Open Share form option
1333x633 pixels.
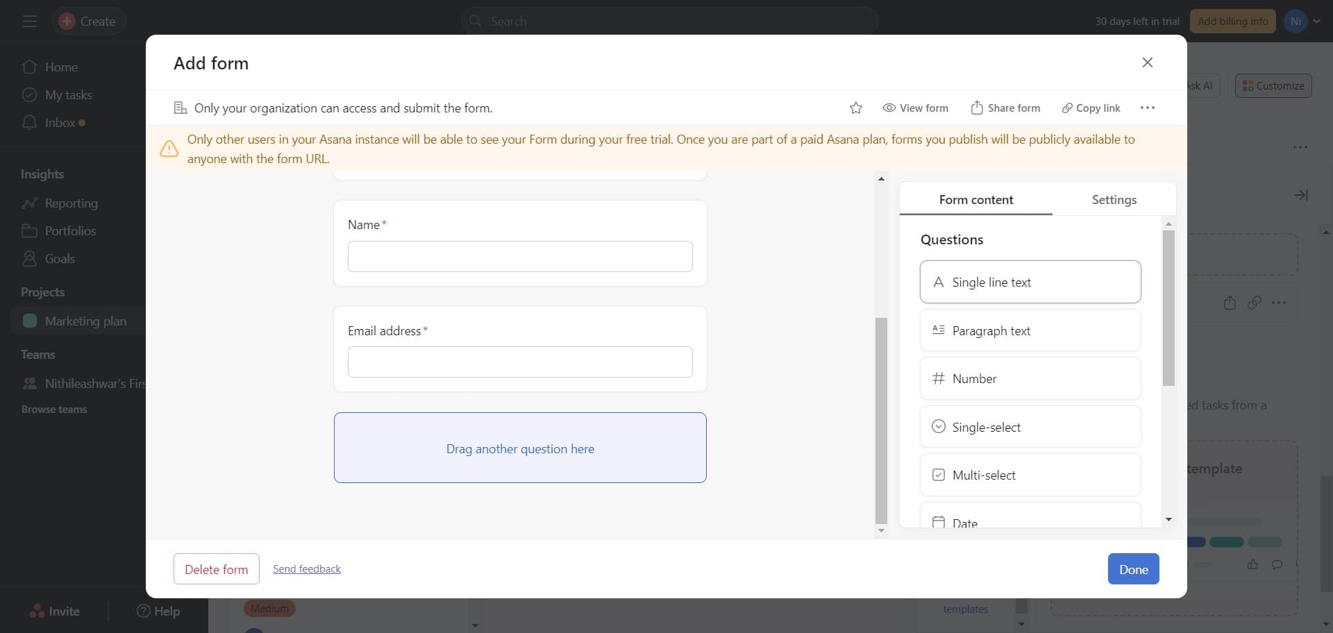(x=1005, y=108)
